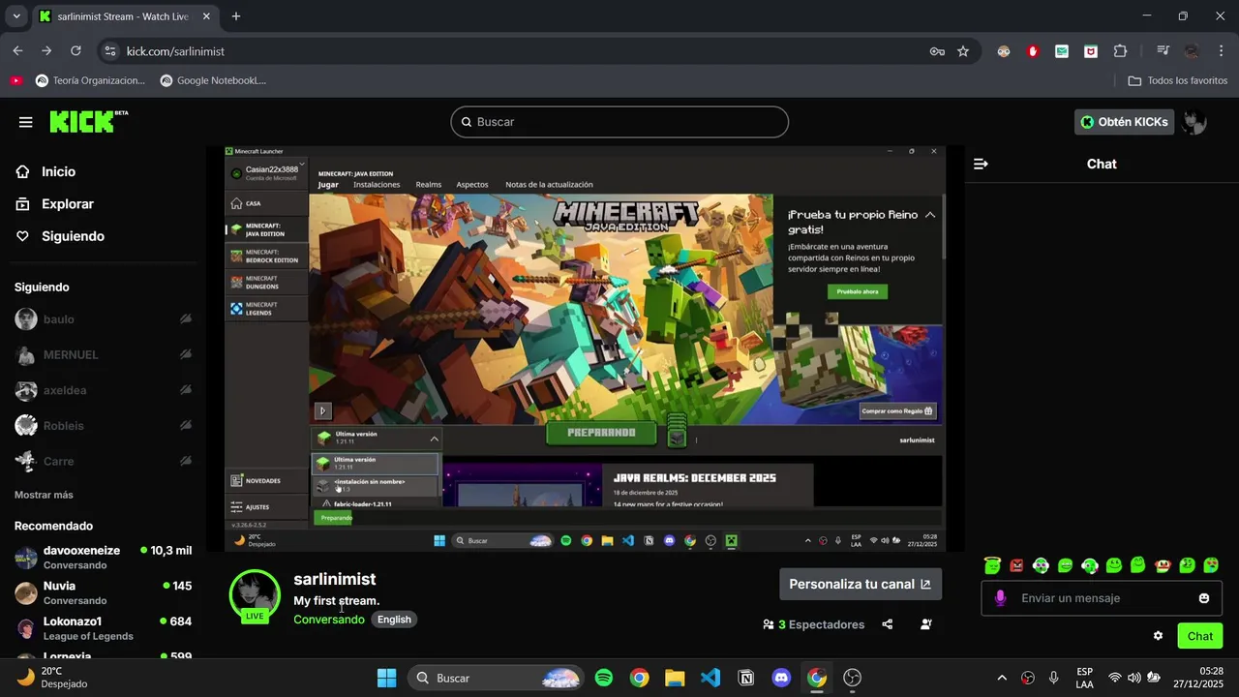Click sarlinimist LIVE profile avatar
The height and width of the screenshot is (697, 1239).
(x=255, y=594)
